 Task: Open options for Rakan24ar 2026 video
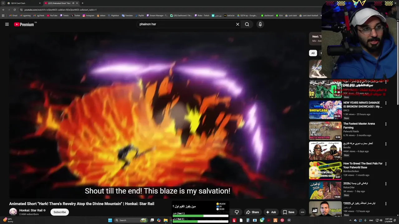tap(386, 184)
